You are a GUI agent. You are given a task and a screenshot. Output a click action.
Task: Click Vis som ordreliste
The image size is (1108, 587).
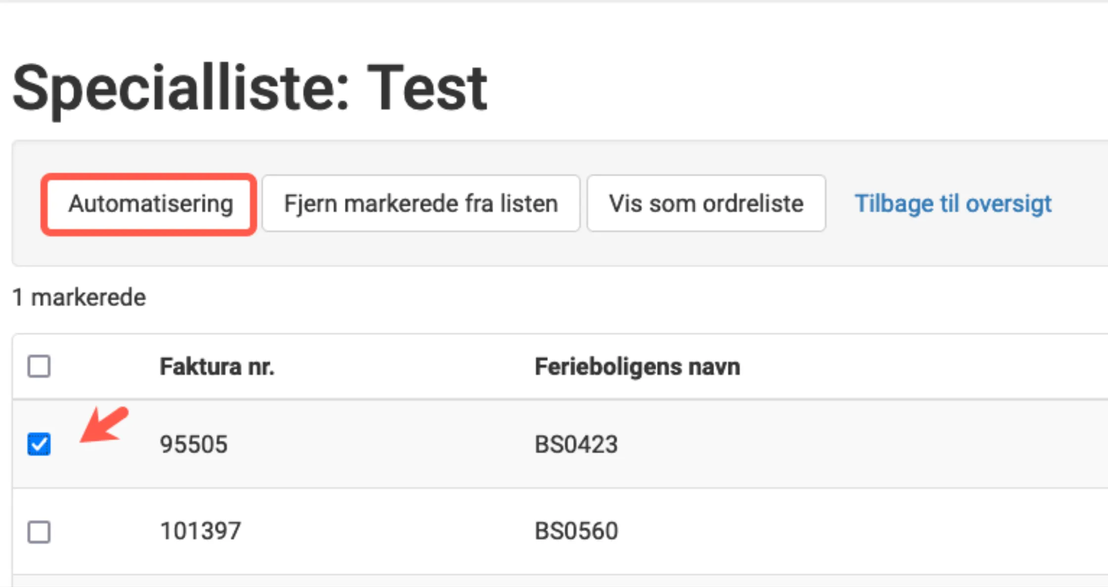coord(706,204)
